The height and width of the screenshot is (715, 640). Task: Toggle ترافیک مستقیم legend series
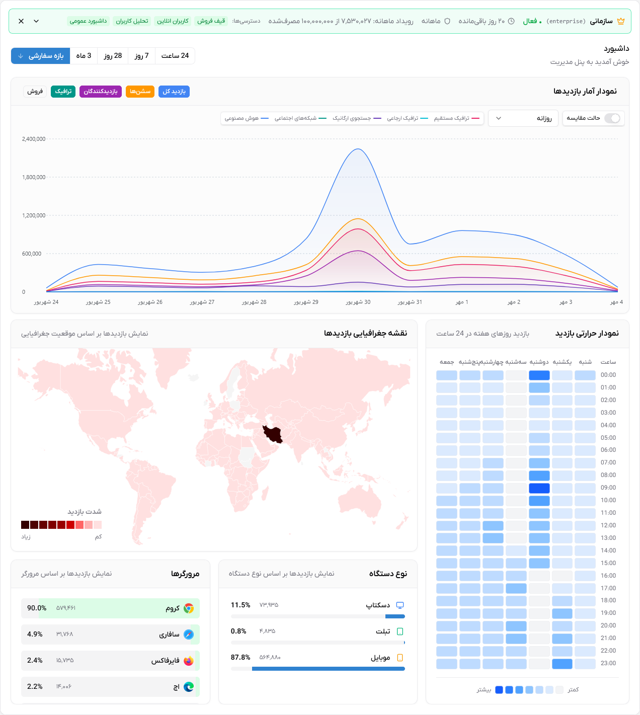pyautogui.click(x=458, y=118)
